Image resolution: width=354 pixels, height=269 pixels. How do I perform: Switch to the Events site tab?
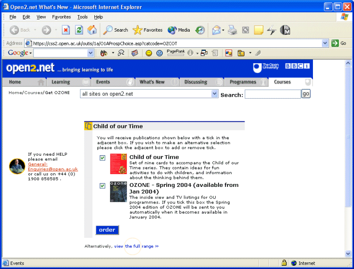113,82
